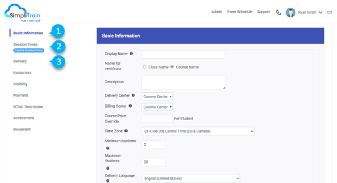Go to Instructors section

(22, 73)
